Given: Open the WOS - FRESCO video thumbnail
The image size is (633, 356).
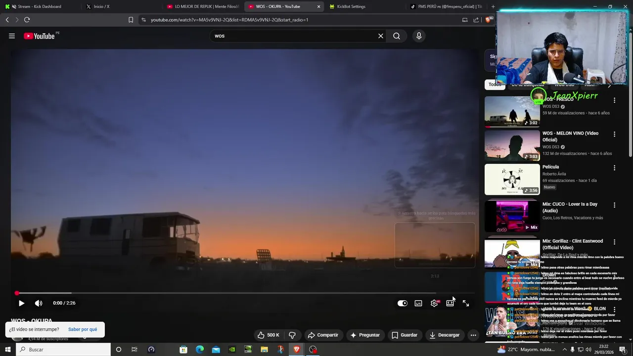Looking at the screenshot, I should [512, 112].
